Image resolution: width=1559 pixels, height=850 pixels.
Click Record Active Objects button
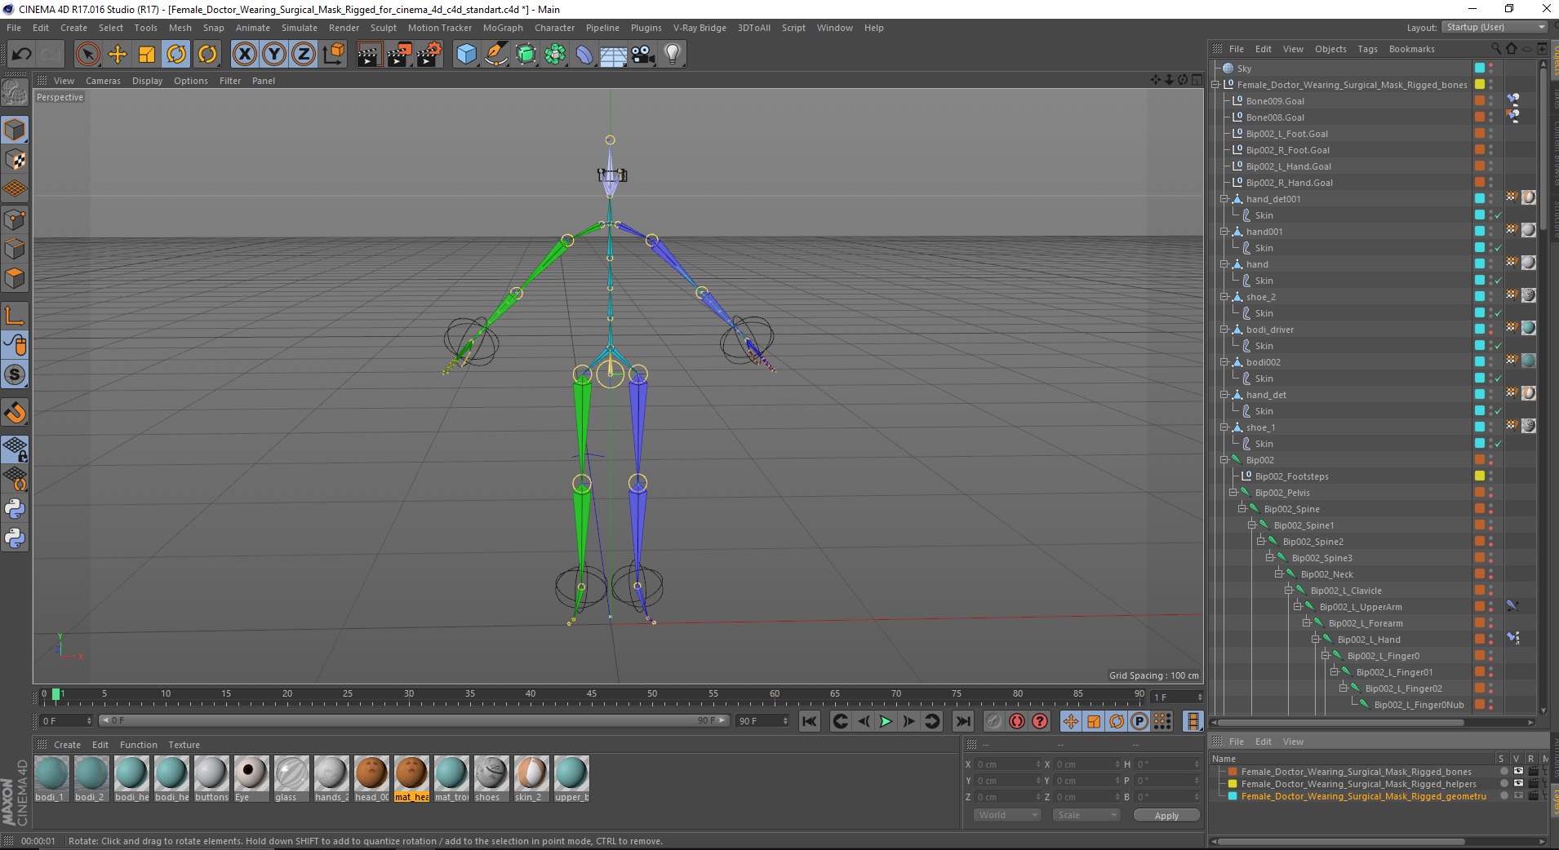pyautogui.click(x=993, y=721)
